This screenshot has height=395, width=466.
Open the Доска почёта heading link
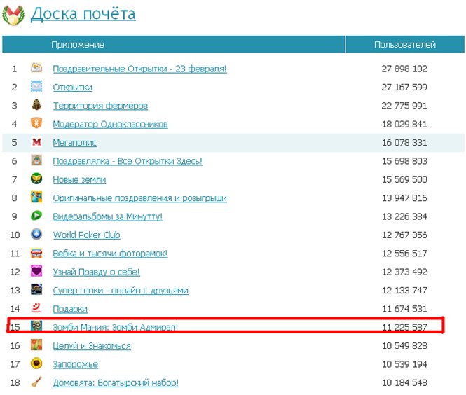pos(83,14)
